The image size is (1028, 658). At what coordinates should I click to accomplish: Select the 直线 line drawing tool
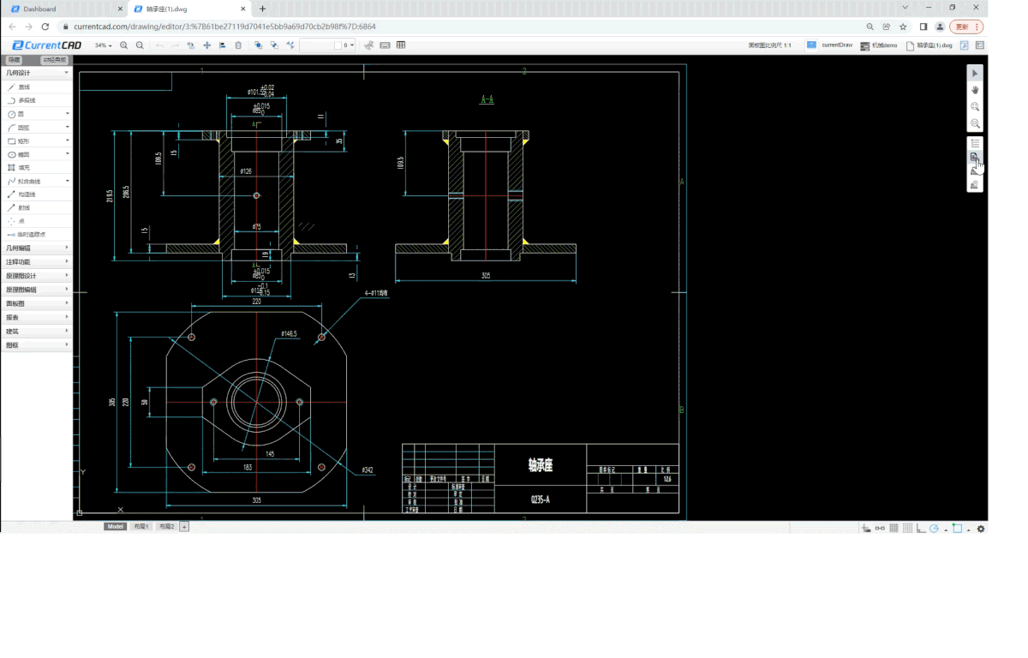(24, 87)
